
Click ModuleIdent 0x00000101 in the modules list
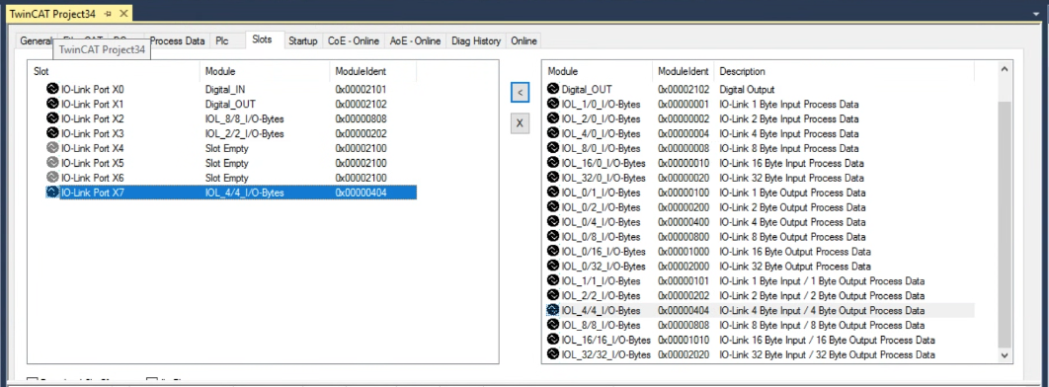click(684, 280)
